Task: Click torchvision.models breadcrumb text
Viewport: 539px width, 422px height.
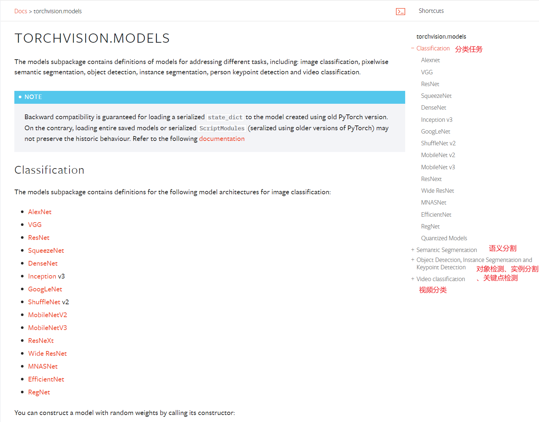Action: coord(58,11)
